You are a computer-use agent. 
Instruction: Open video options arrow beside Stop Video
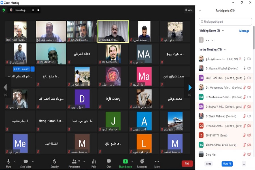[33, 161]
